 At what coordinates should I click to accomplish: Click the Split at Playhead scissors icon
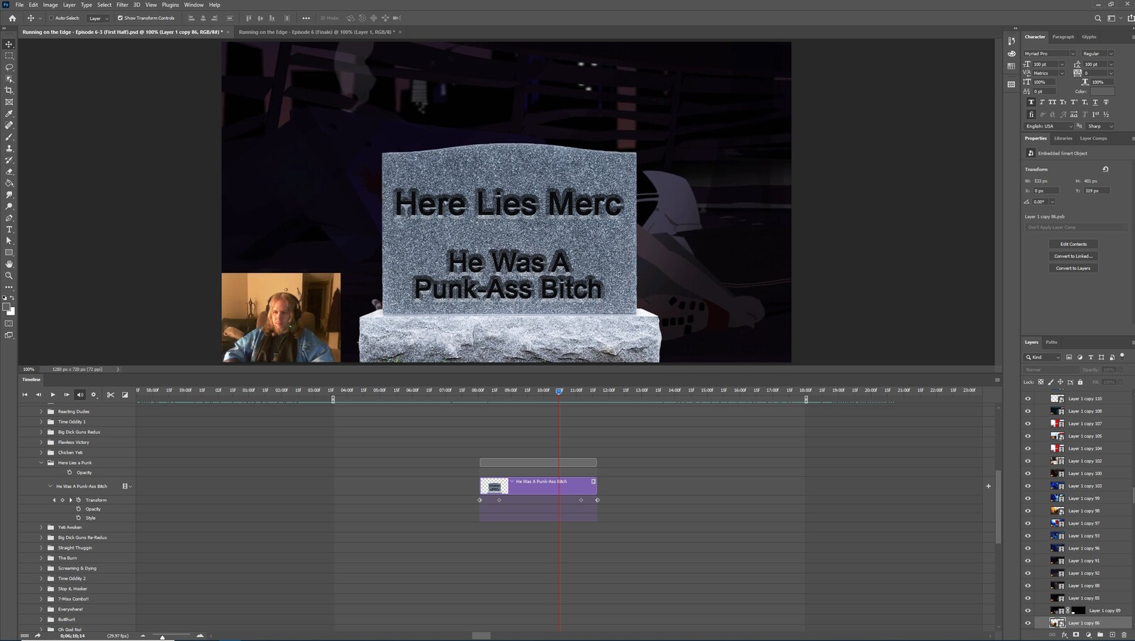[x=110, y=395]
